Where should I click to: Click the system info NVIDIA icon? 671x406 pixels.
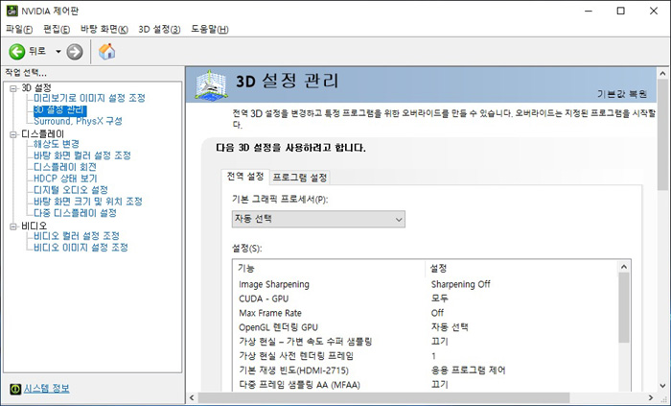(x=15, y=389)
